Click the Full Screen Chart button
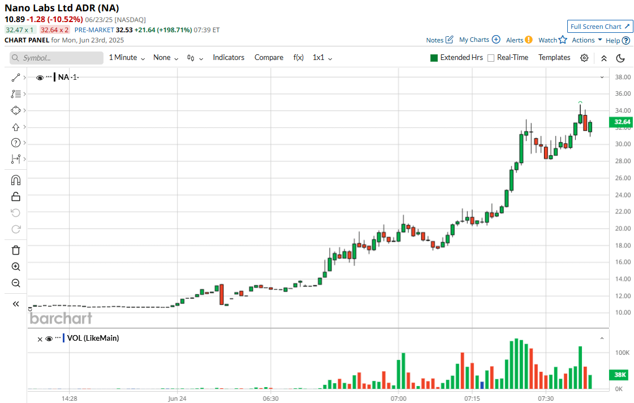Viewport: 634px width, 403px height. (600, 27)
